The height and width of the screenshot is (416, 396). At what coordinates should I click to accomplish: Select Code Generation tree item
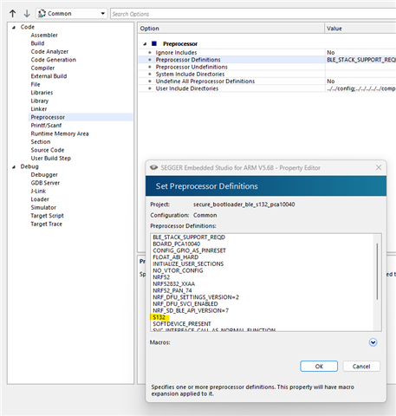(x=54, y=60)
